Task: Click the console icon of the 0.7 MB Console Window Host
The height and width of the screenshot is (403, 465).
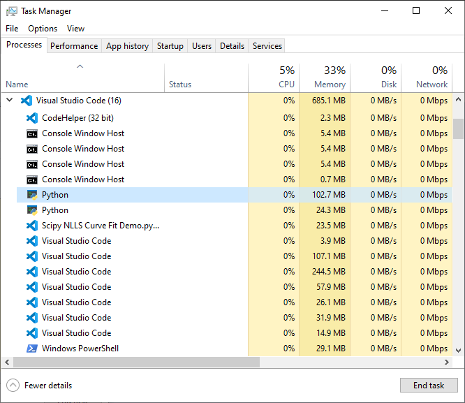Action: pos(32,179)
